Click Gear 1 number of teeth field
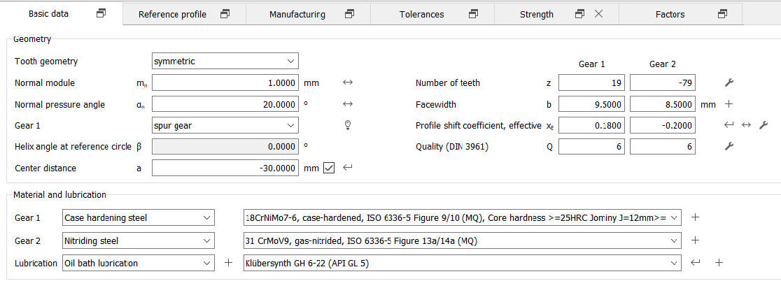This screenshot has height=288, width=781. point(591,83)
